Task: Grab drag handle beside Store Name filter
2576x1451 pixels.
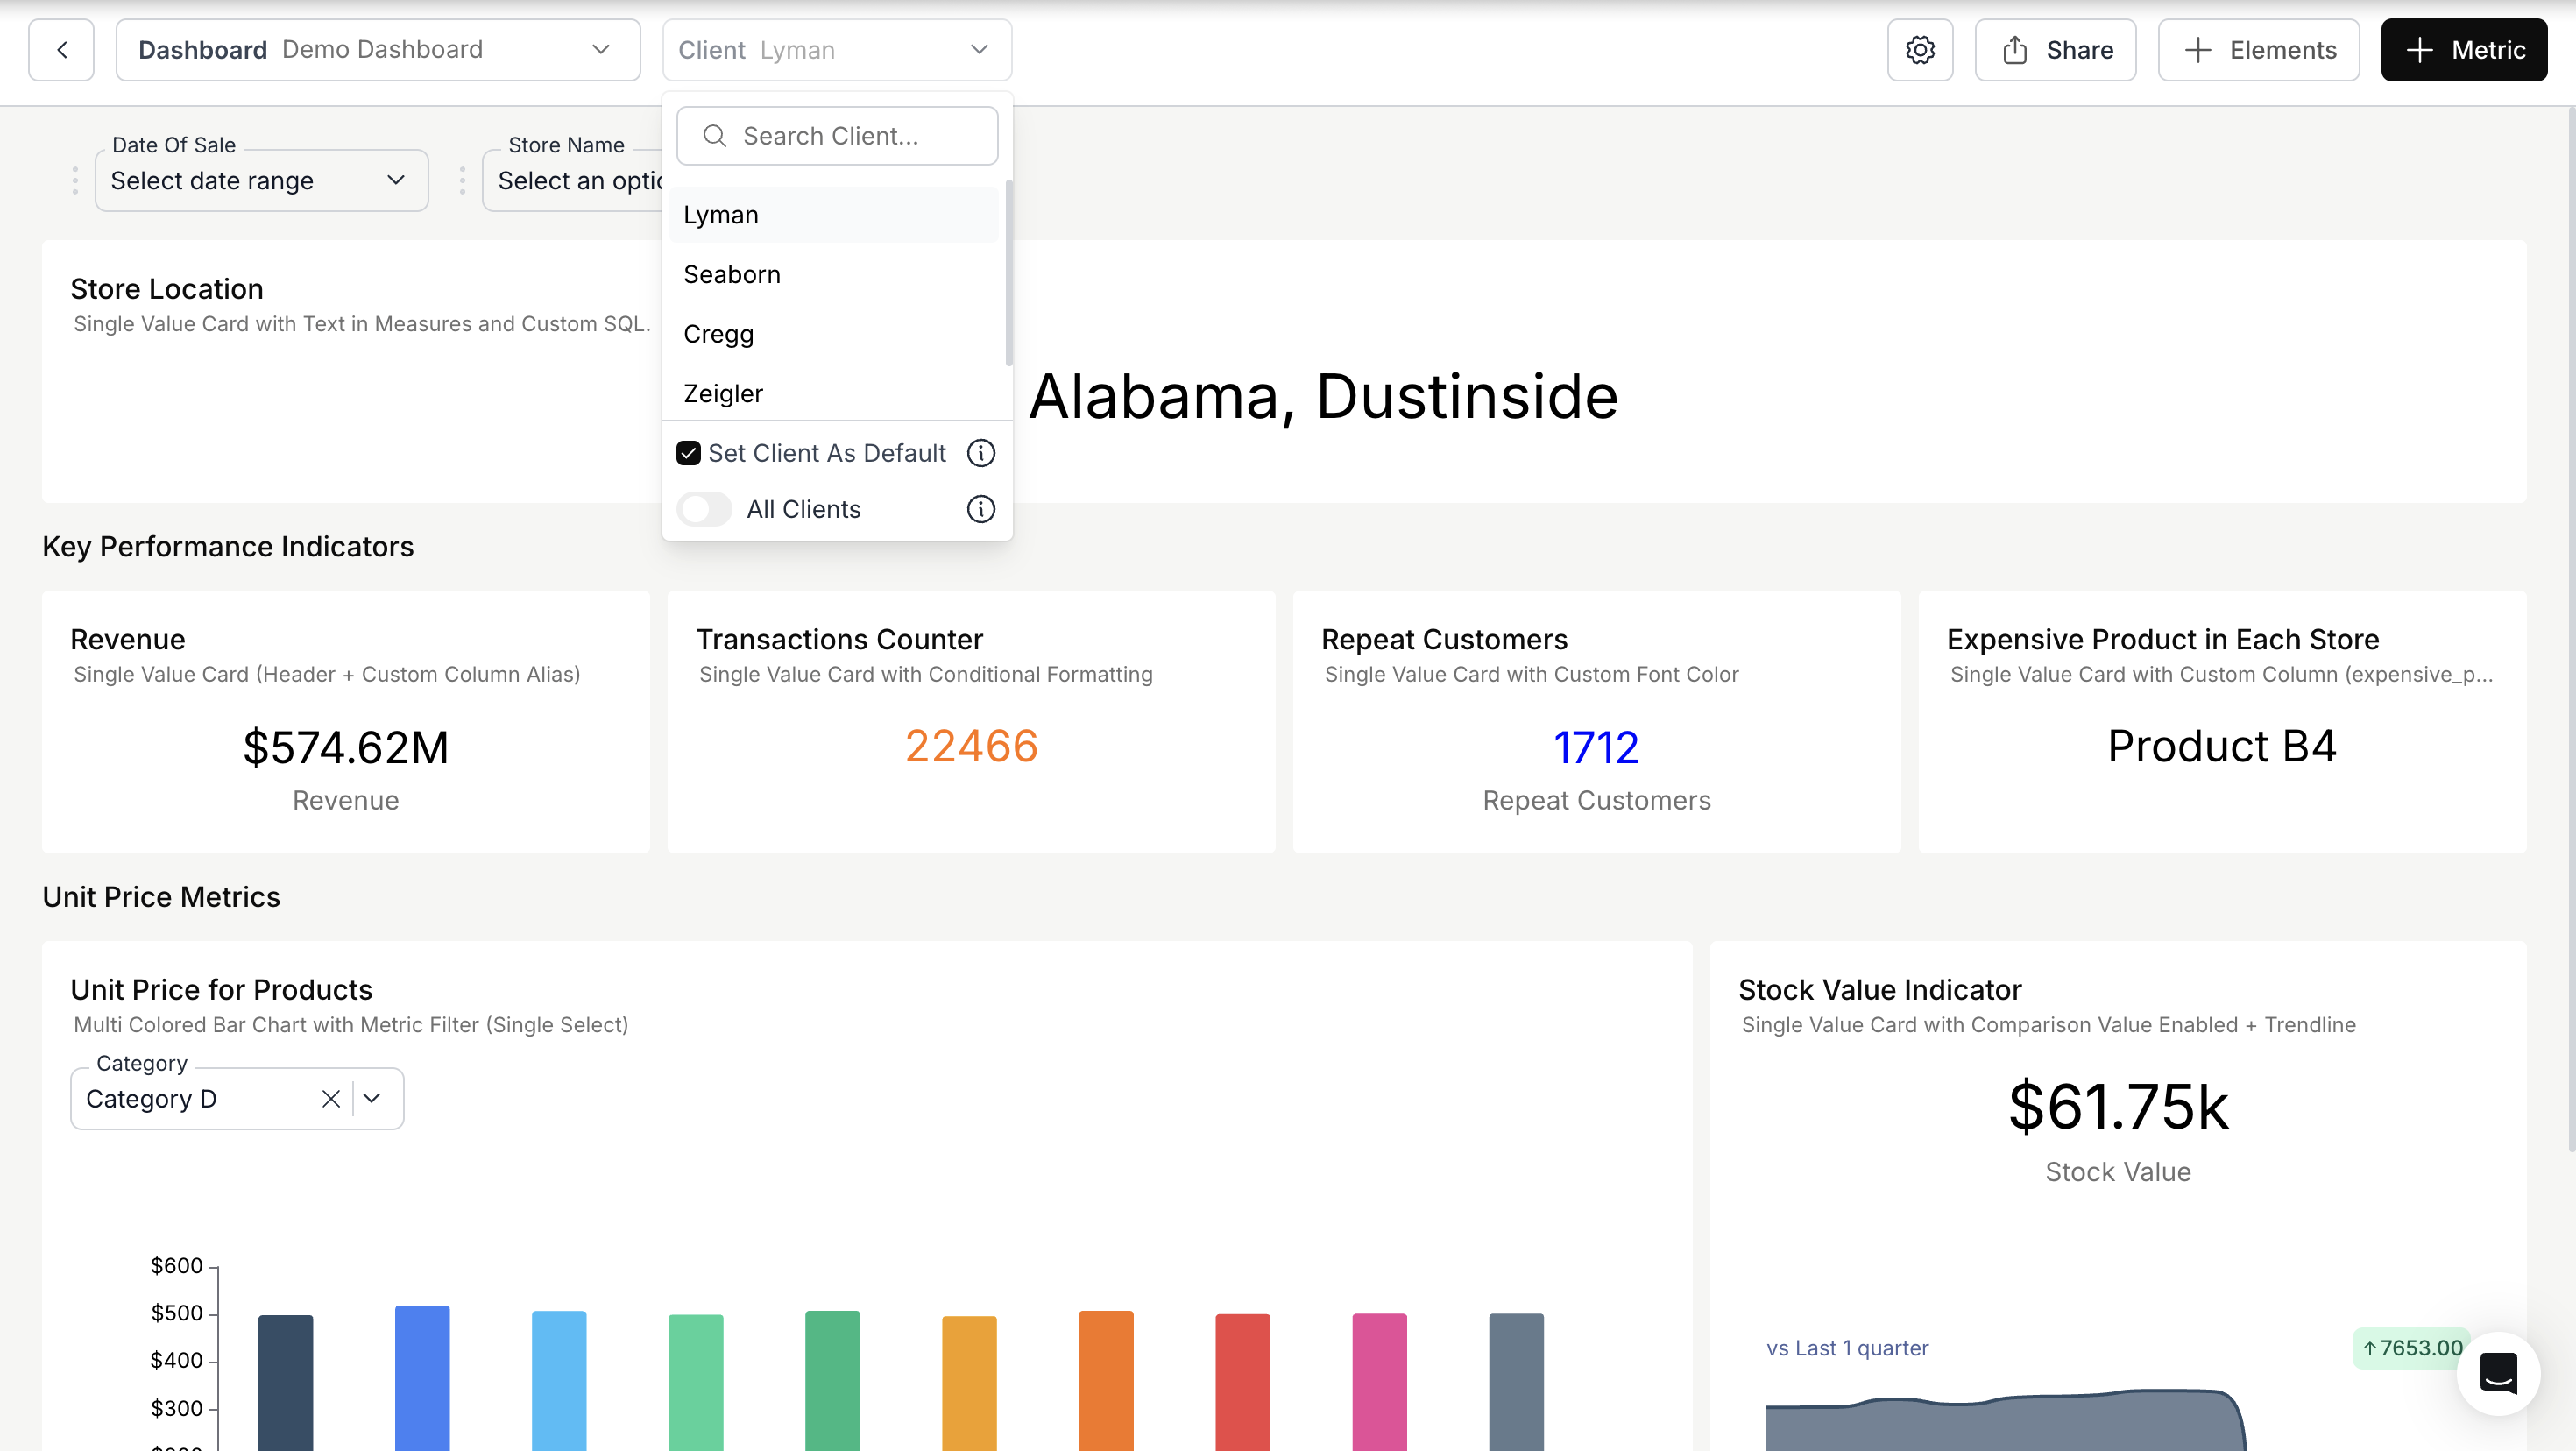Action: click(x=462, y=181)
